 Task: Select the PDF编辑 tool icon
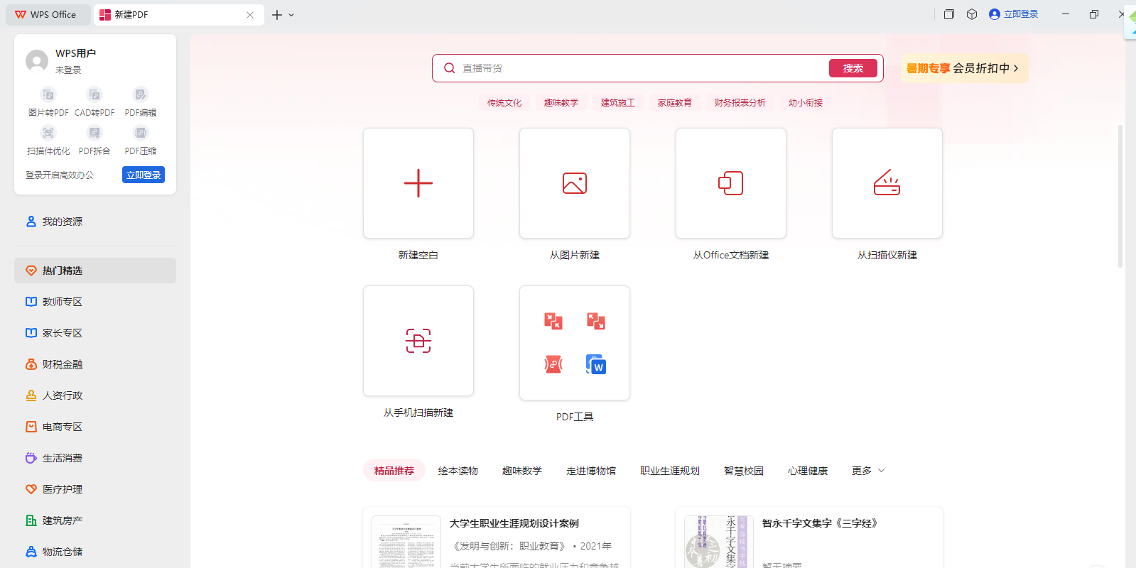(x=141, y=95)
